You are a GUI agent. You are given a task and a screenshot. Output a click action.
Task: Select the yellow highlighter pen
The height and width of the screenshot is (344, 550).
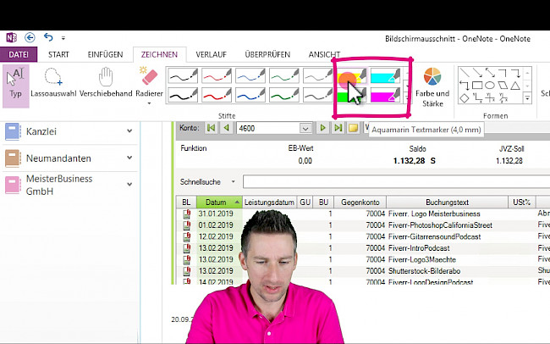[352, 76]
